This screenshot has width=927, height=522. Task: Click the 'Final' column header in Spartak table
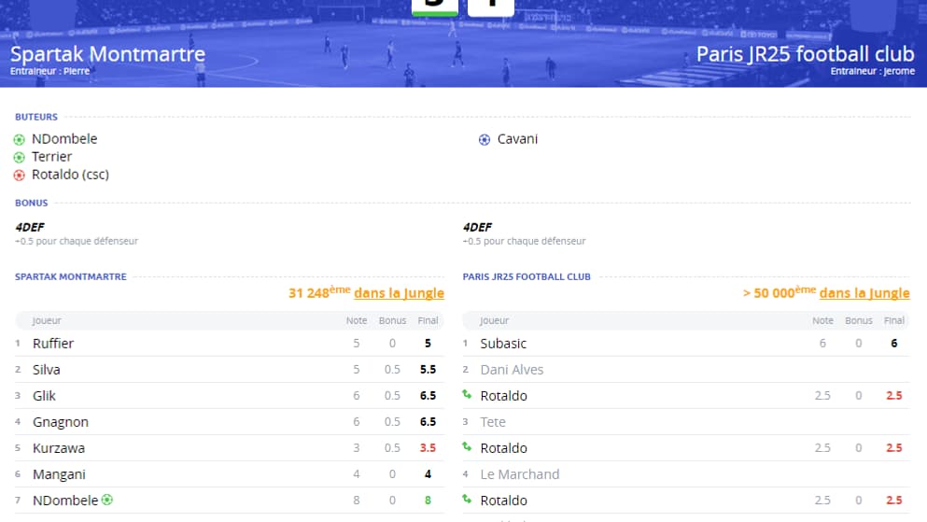428,320
